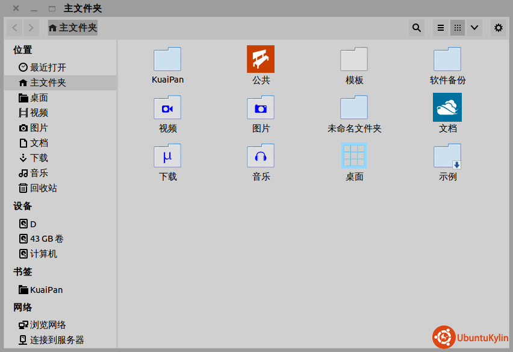Open 回收站 trash in the sidebar
Screen dimensions: 513x352
[x=43, y=188]
